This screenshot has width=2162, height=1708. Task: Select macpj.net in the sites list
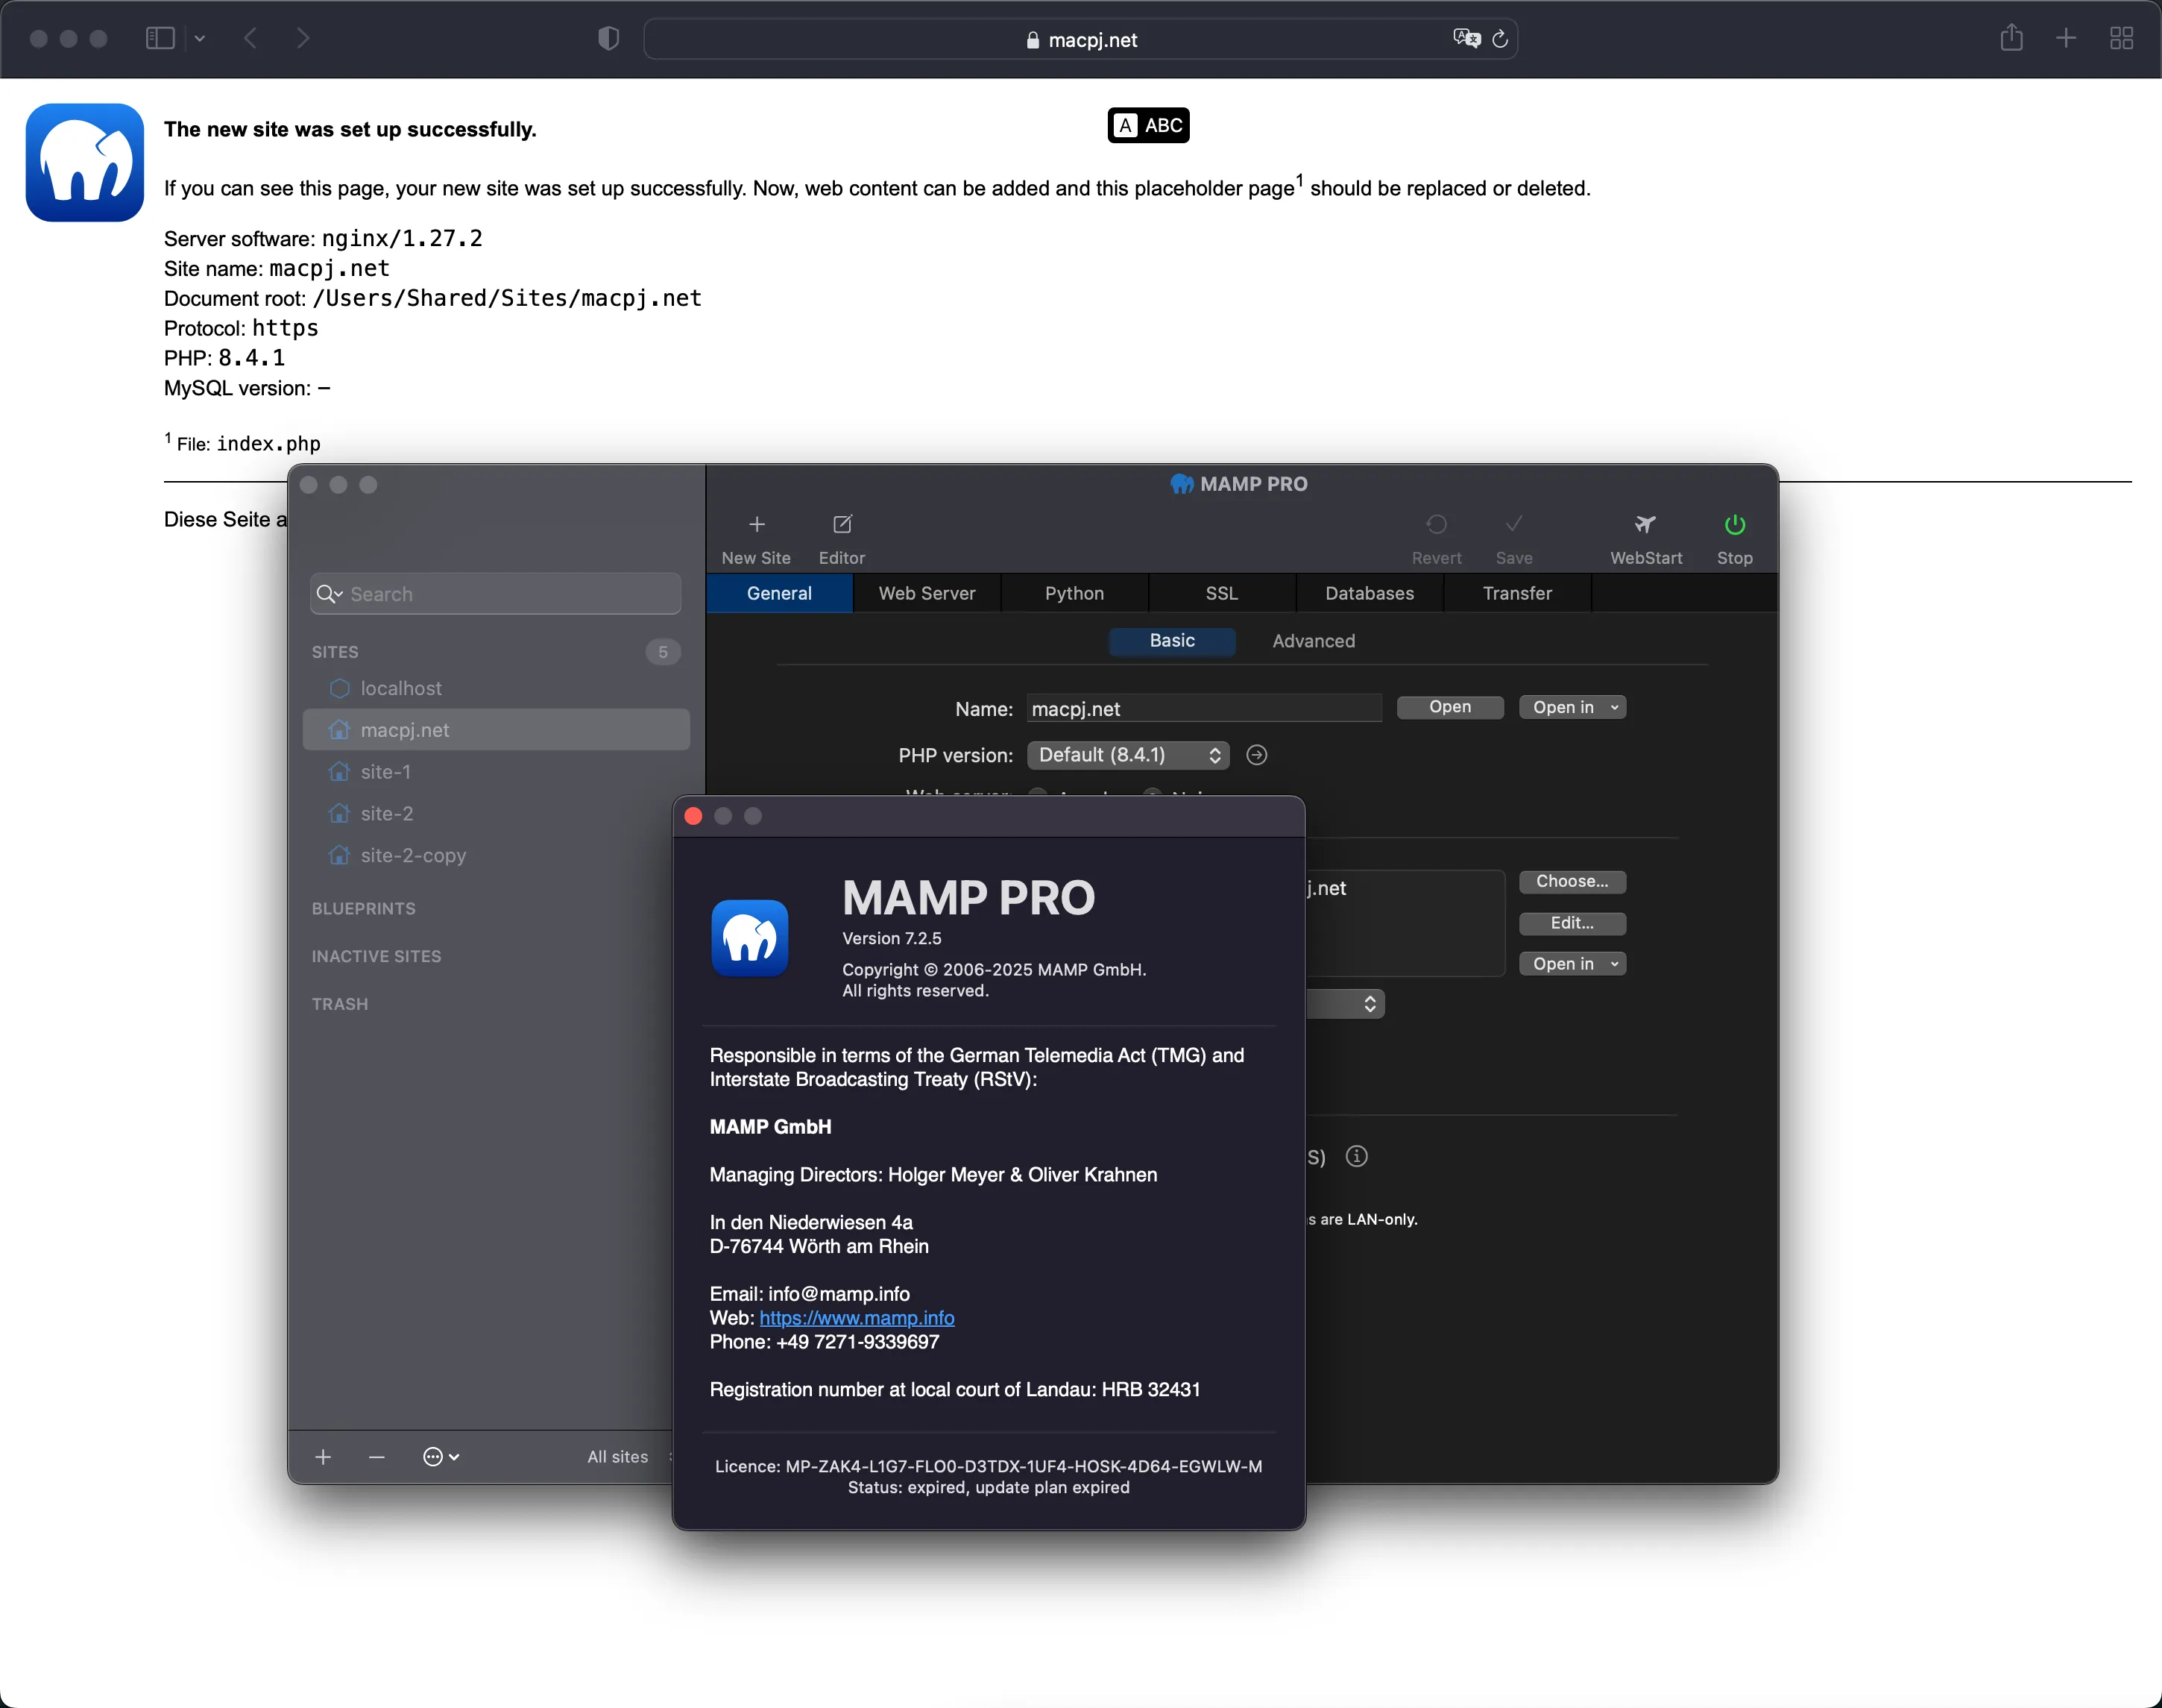point(496,730)
